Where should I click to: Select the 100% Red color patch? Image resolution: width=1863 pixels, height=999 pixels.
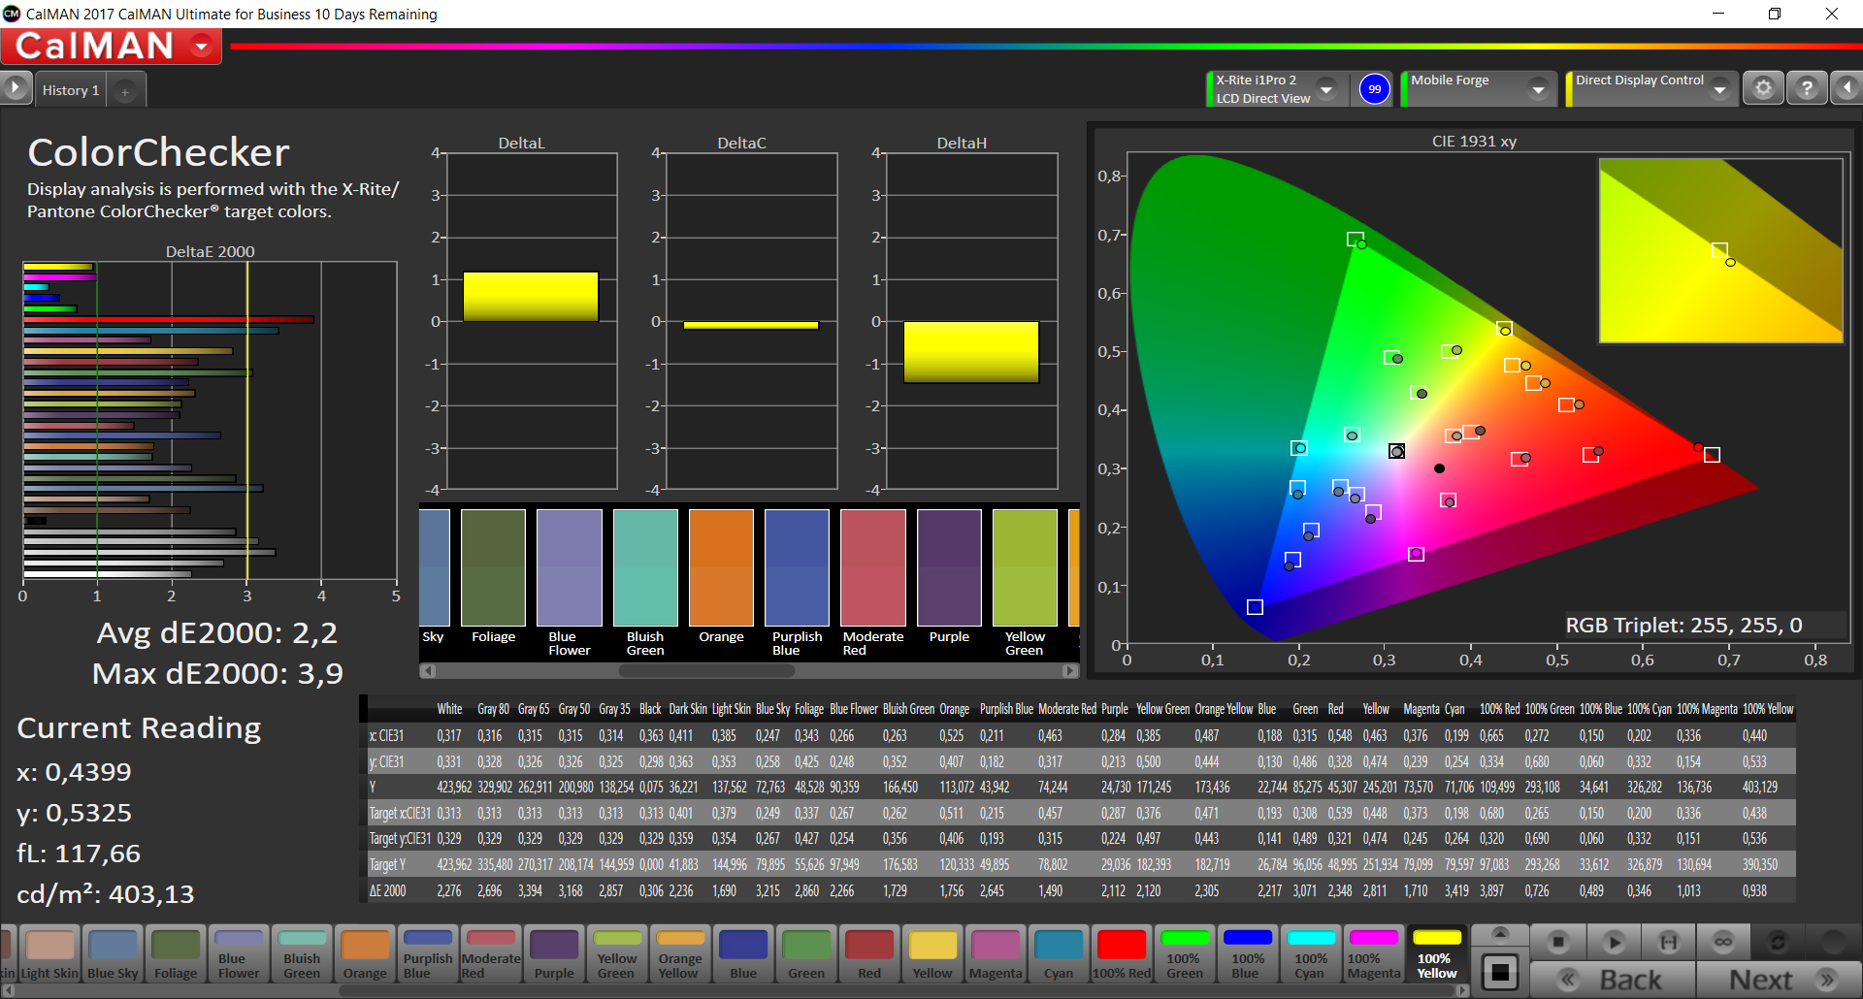1122,954
